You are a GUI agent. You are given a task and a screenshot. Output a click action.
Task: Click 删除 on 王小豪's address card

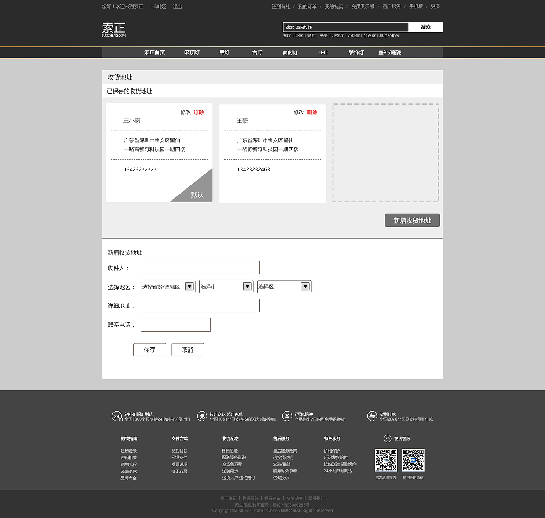pyautogui.click(x=199, y=112)
